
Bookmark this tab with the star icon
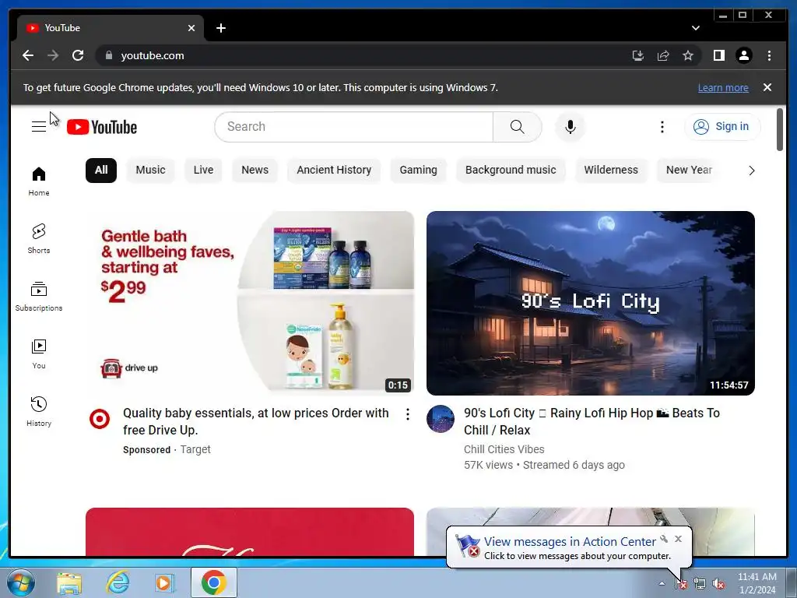[688, 55]
